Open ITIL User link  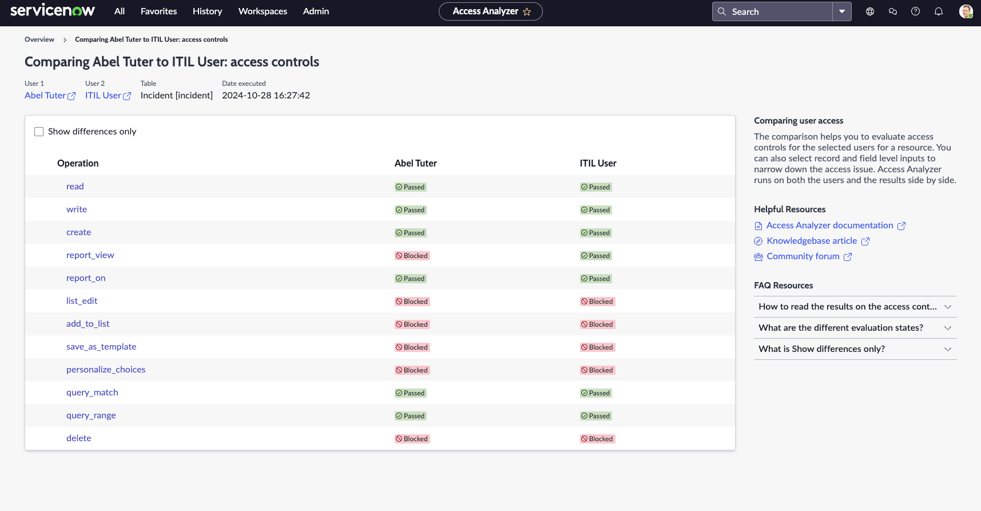[103, 96]
